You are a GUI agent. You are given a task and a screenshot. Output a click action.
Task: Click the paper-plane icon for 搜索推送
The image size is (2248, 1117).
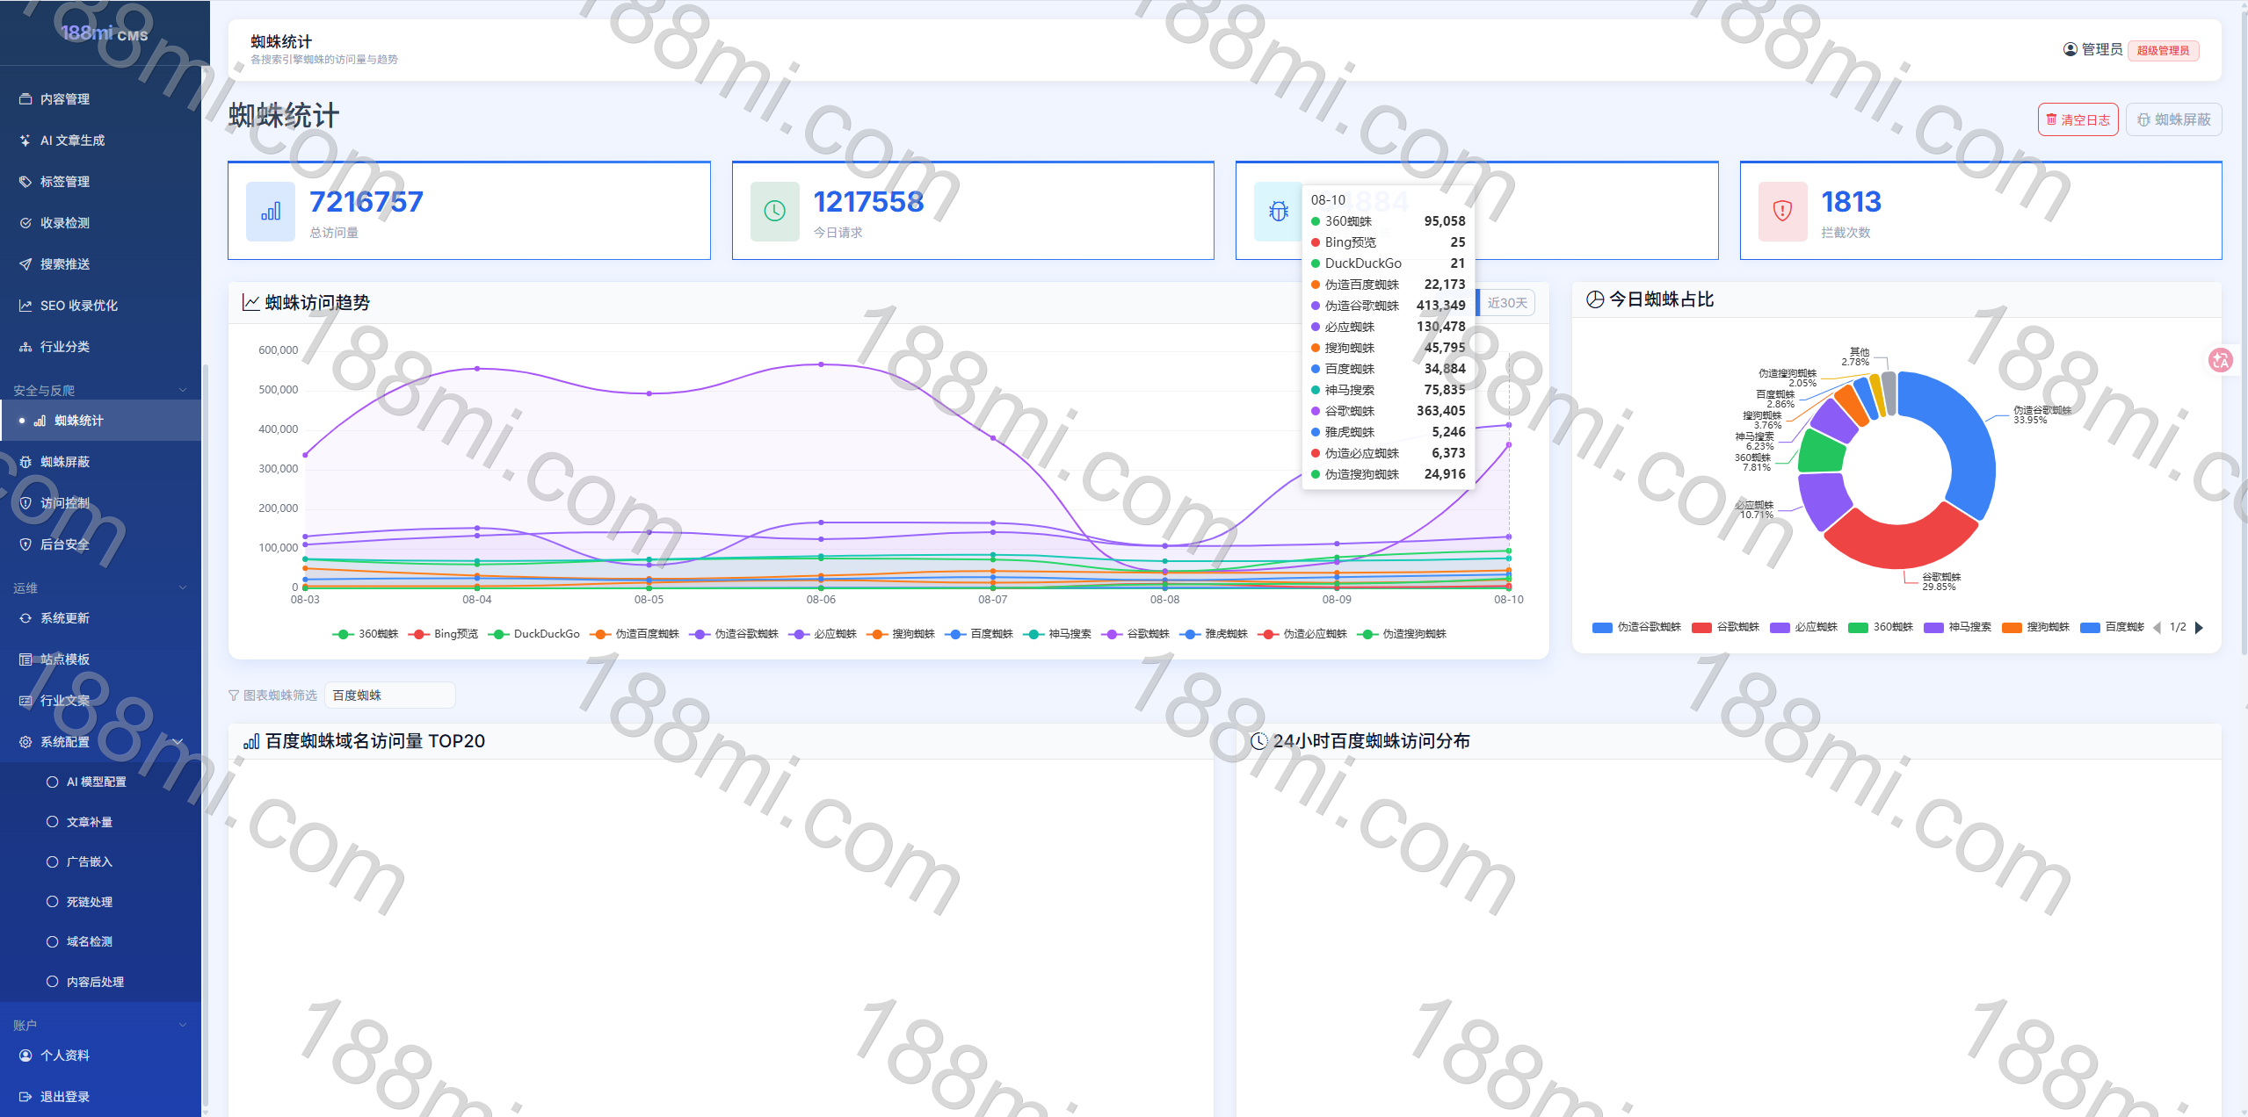pos(25,264)
